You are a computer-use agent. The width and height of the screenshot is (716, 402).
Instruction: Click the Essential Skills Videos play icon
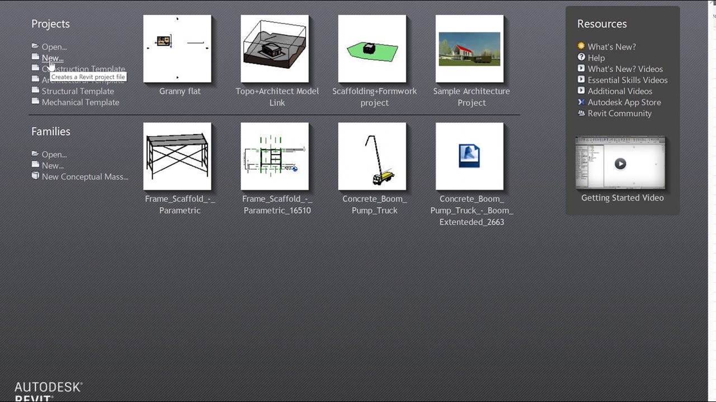point(581,80)
